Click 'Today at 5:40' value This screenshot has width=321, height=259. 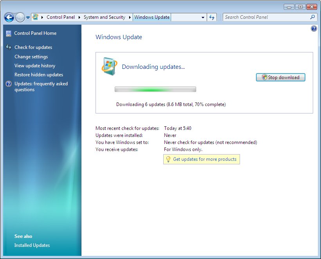(177, 128)
